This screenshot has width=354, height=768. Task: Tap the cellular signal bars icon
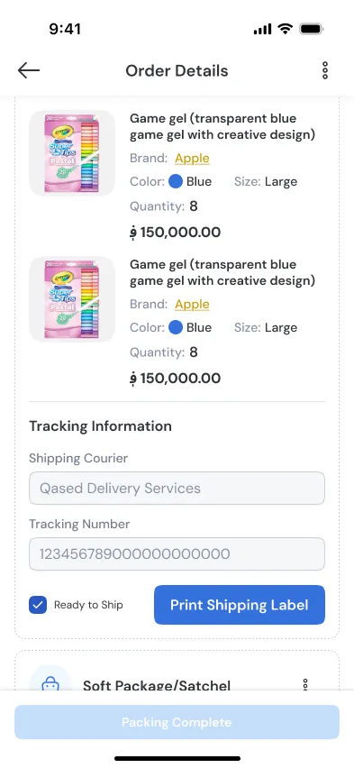pyautogui.click(x=262, y=30)
